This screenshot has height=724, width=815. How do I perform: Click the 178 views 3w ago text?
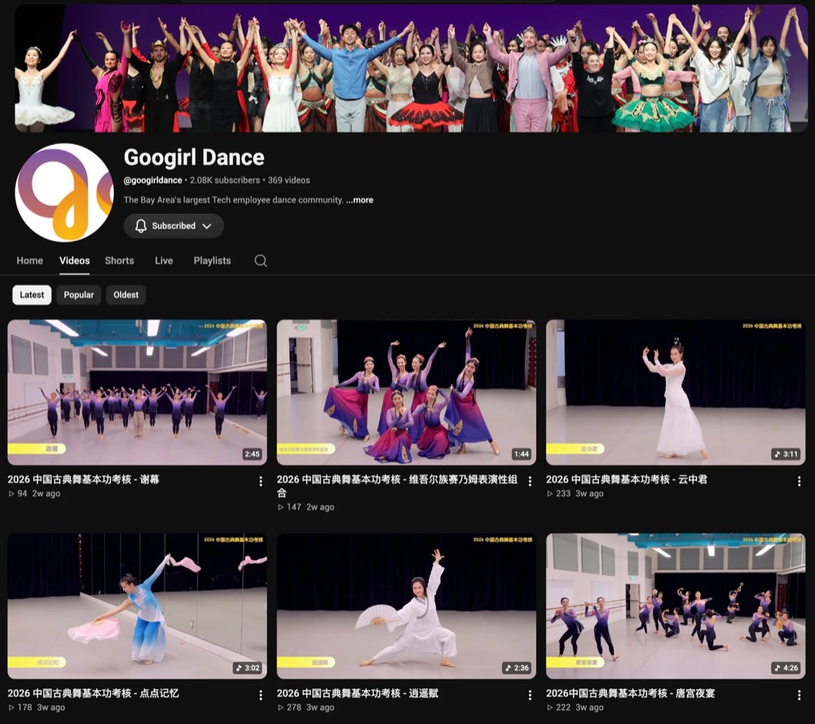[37, 708]
